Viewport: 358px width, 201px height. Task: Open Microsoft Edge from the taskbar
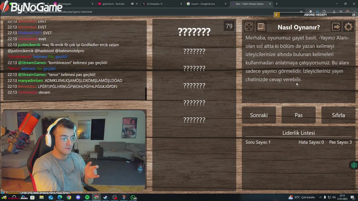point(60,197)
